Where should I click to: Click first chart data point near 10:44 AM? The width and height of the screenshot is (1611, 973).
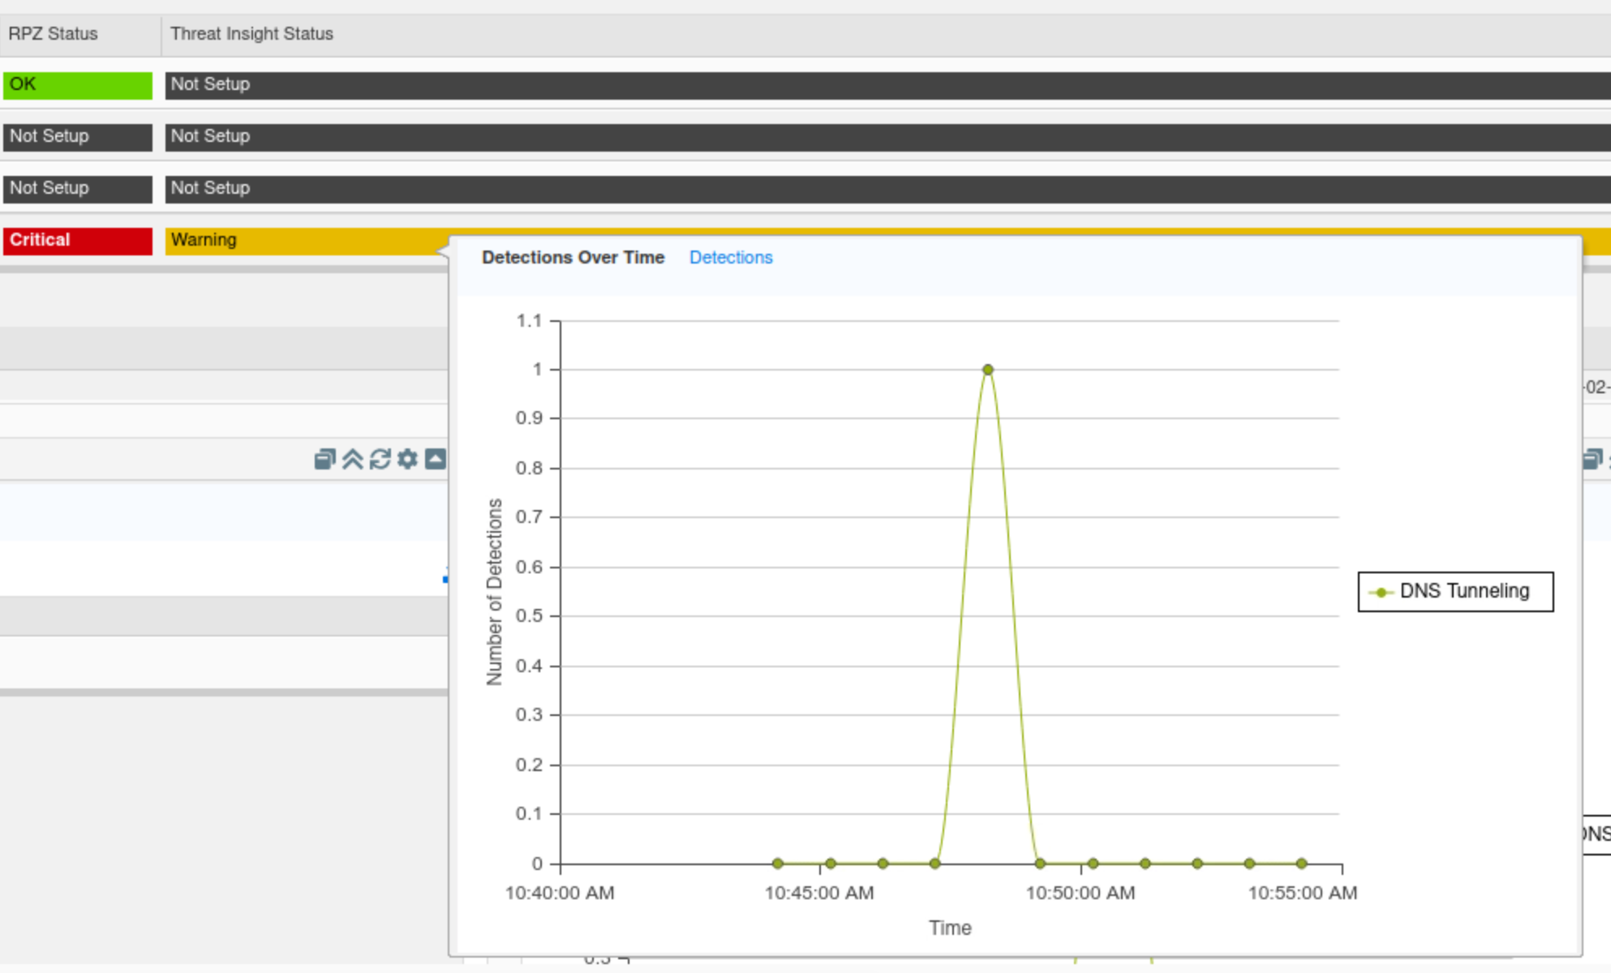[x=778, y=864]
